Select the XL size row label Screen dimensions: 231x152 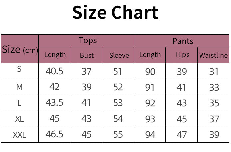(x=19, y=119)
